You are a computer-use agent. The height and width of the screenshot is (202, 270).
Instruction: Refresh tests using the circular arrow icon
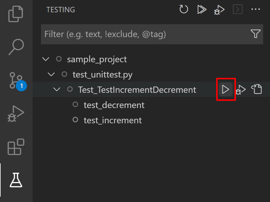[184, 9]
